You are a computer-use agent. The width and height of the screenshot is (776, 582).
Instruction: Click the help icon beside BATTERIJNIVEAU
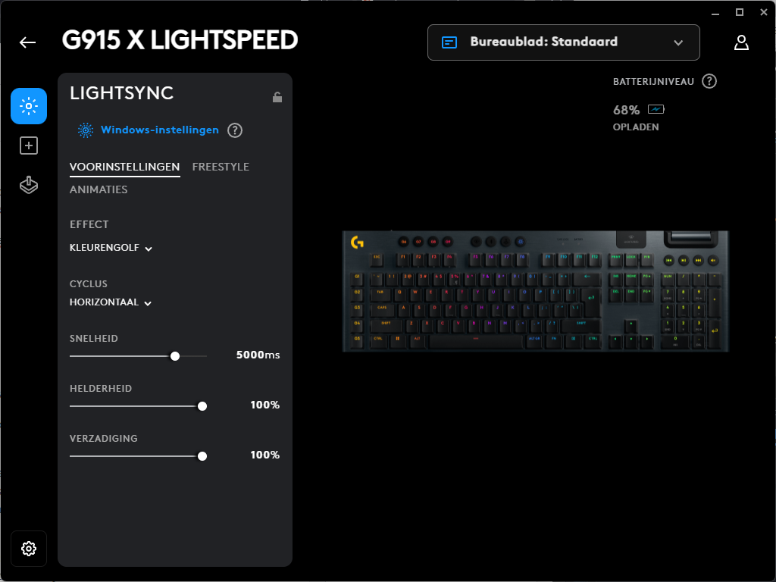pos(709,81)
